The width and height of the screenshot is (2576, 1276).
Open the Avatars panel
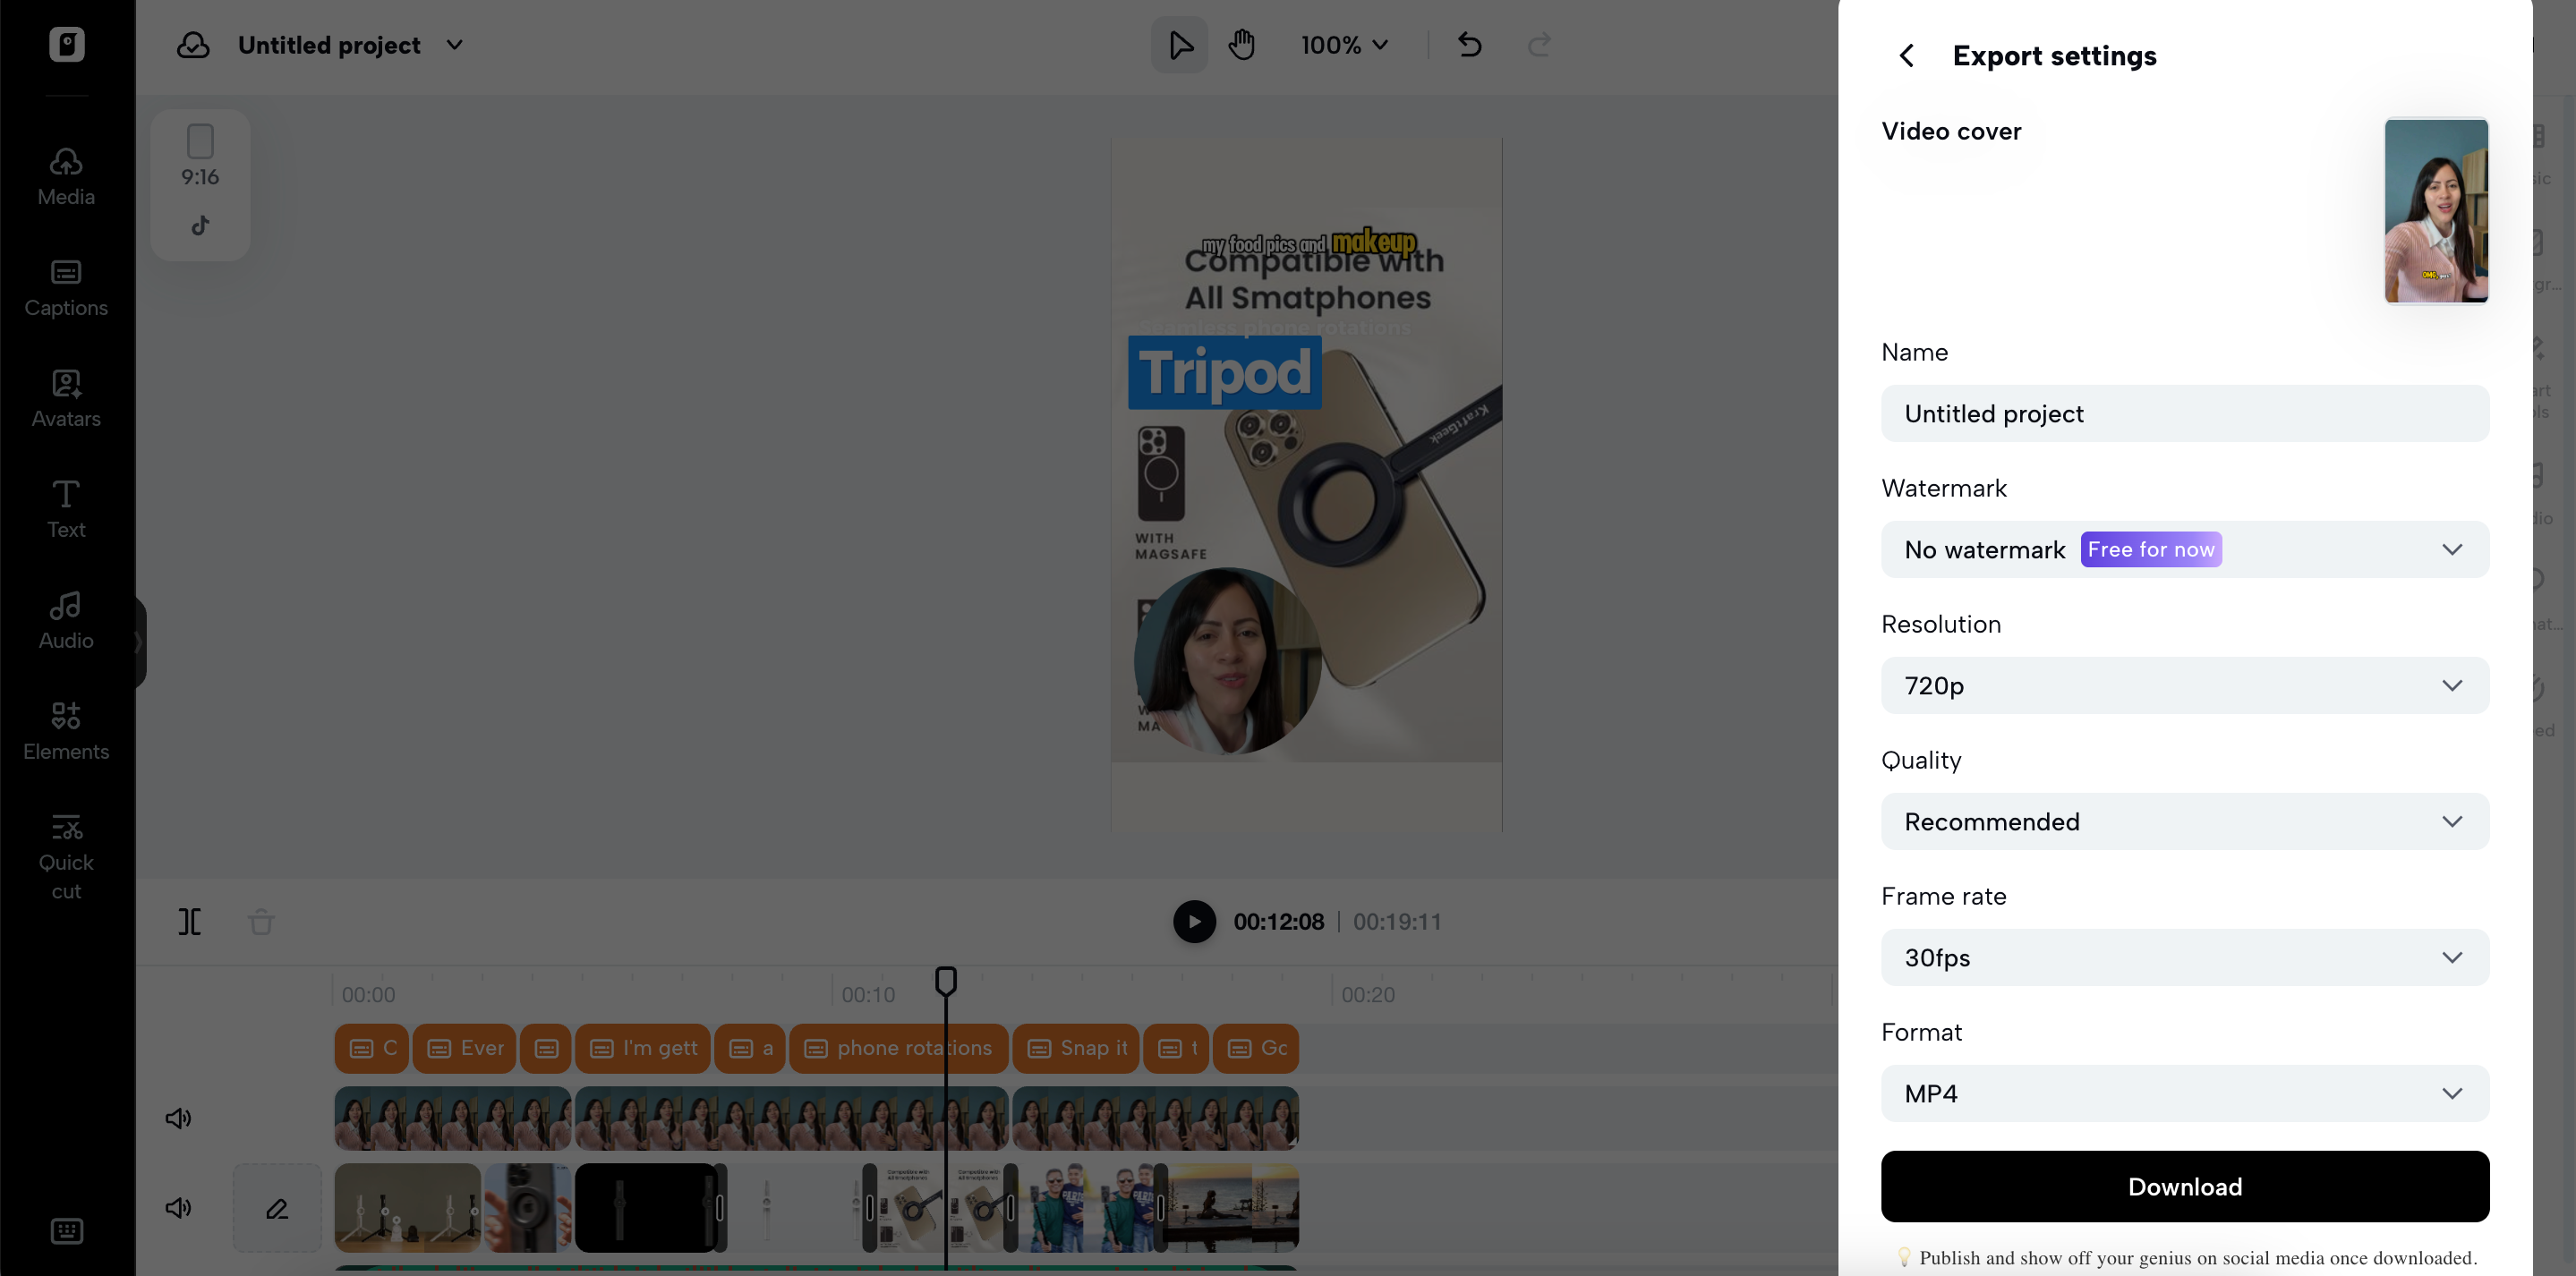click(x=66, y=399)
